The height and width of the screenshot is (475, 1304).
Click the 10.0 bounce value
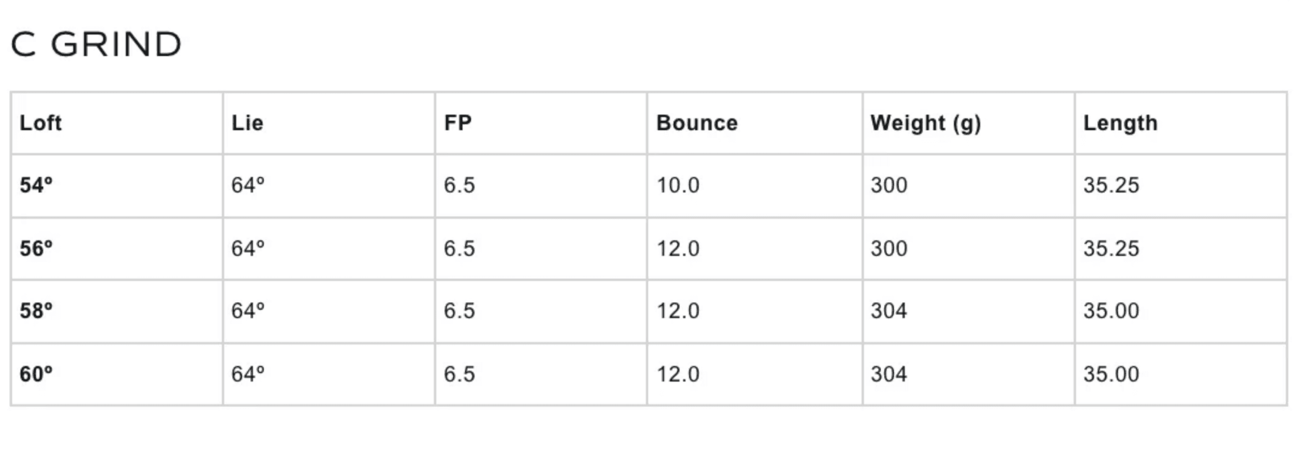coord(677,185)
